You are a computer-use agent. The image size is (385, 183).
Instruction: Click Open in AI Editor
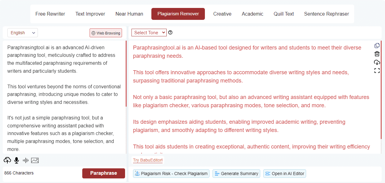click(285, 174)
